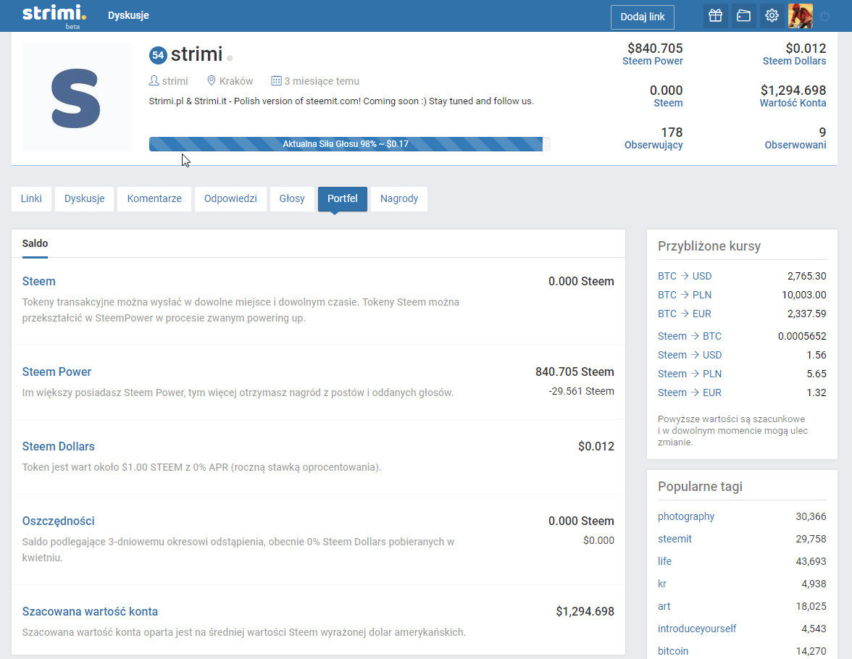
Task: Click the location pin icon near Kraków
Action: pyautogui.click(x=212, y=80)
